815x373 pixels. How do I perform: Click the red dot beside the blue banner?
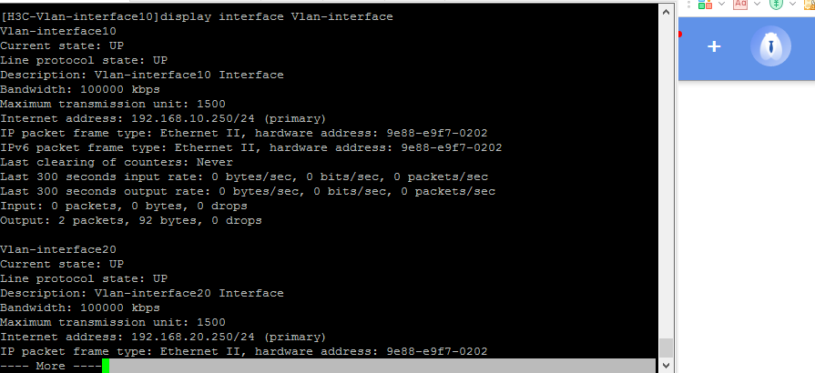click(x=679, y=35)
